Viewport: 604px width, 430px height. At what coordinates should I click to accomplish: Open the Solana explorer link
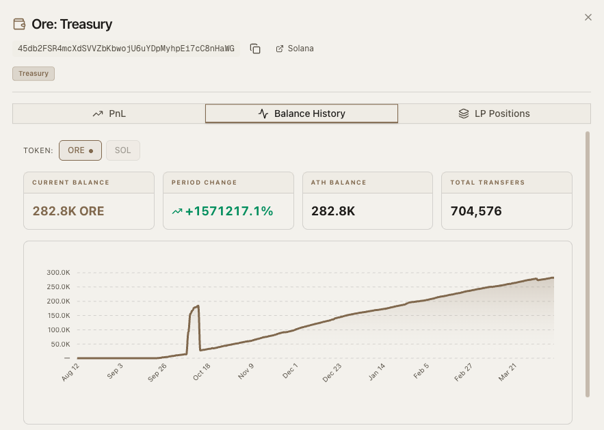[295, 49]
